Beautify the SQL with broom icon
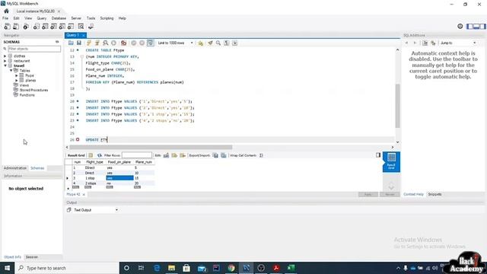Viewport: 487px width, 274px height. click(210, 43)
